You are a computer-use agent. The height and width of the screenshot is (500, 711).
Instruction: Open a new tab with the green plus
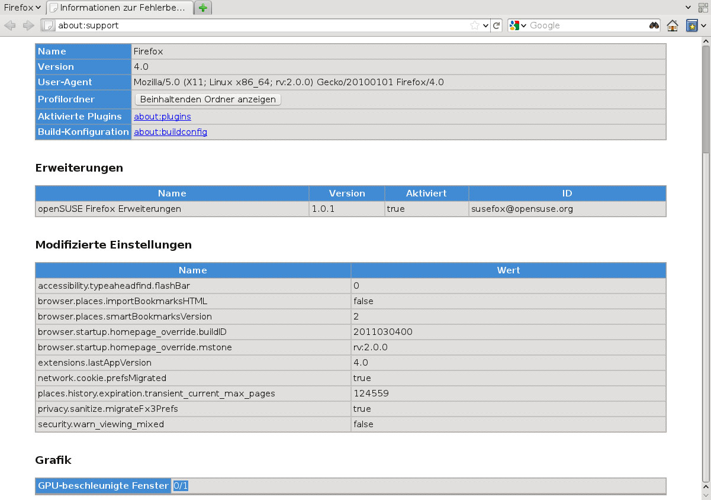tap(202, 8)
